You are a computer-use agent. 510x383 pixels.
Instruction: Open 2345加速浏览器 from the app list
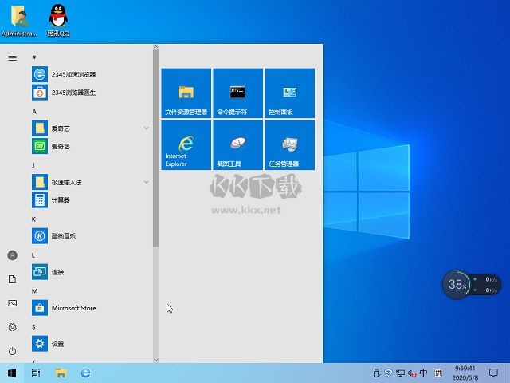click(x=91, y=74)
